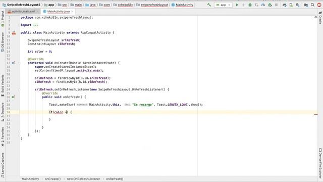This screenshot has height=182, width=323.
Task: Click the red round icon at toolbar end
Action: point(319,5)
